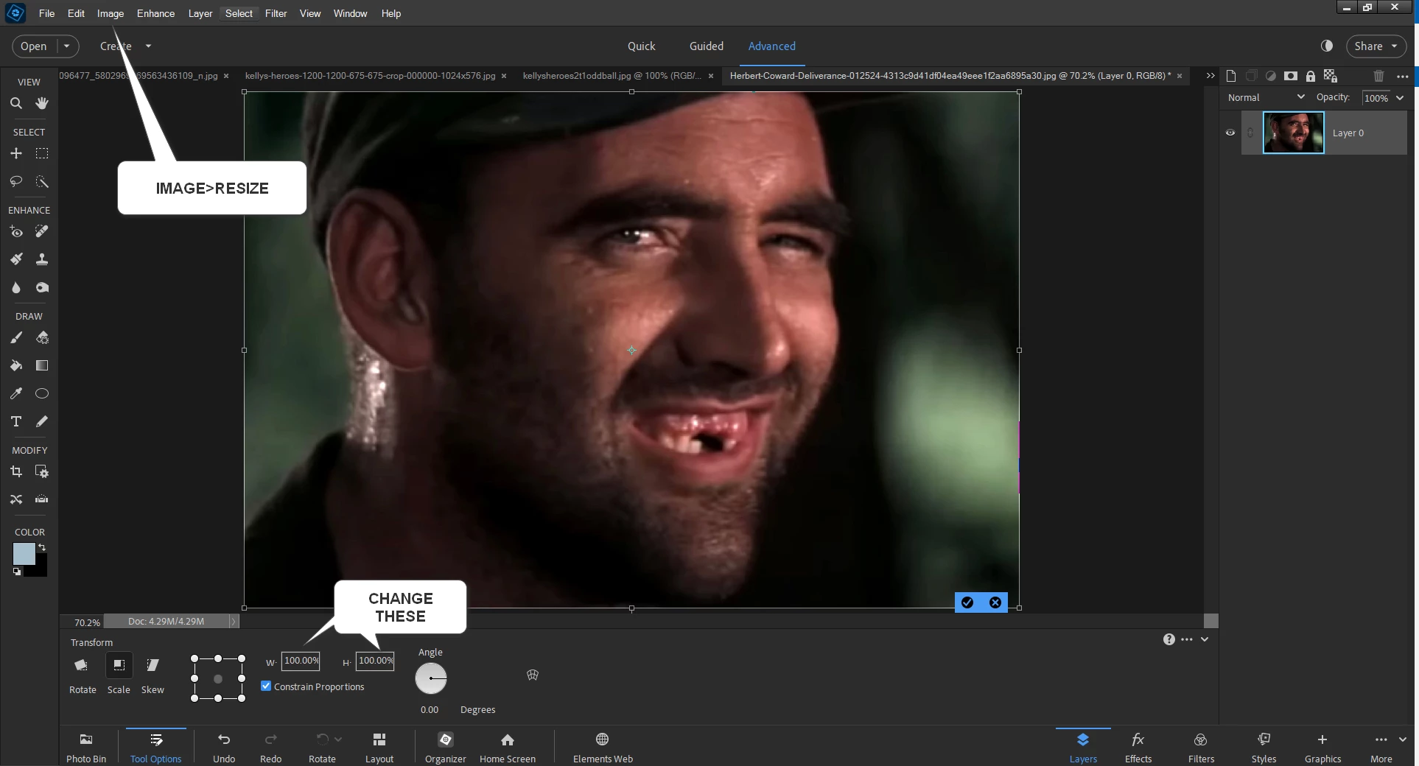Open the Filter menu
The image size is (1419, 766).
click(276, 13)
